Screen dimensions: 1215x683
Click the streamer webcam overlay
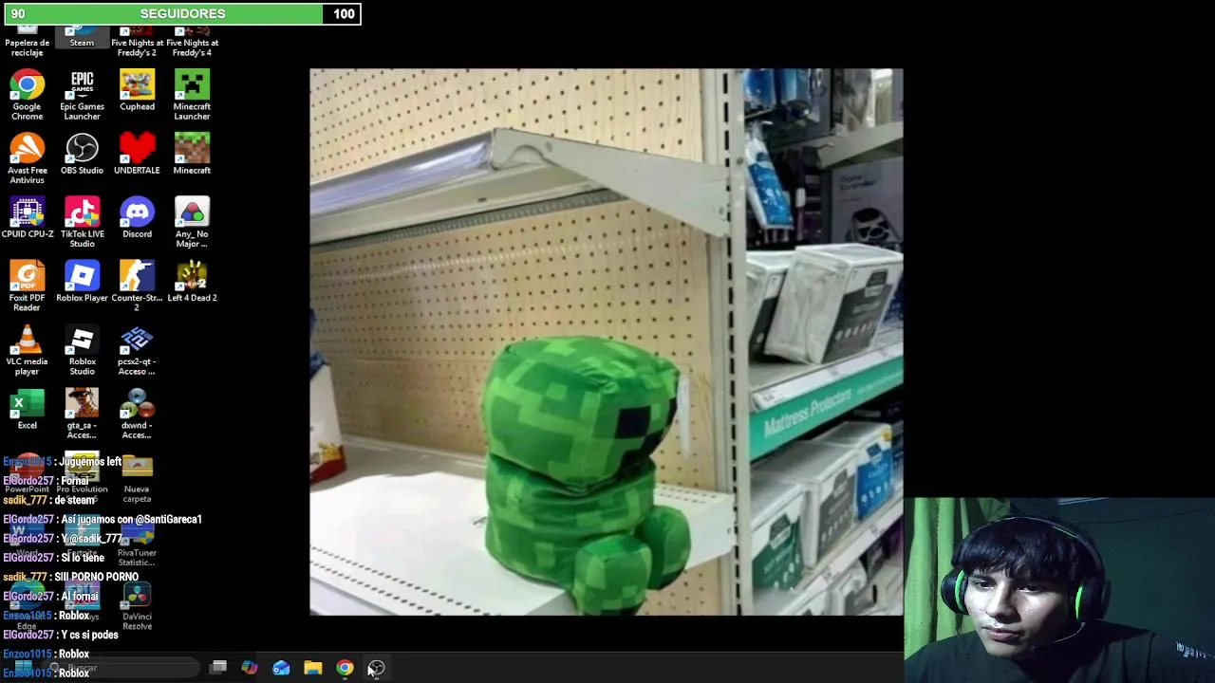(x=1059, y=590)
